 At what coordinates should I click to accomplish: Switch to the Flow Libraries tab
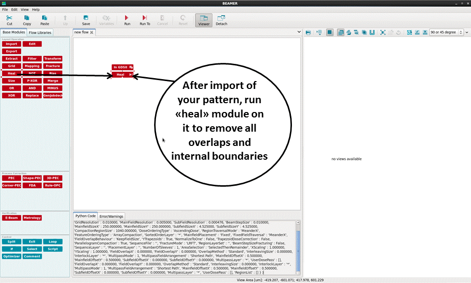coord(40,33)
